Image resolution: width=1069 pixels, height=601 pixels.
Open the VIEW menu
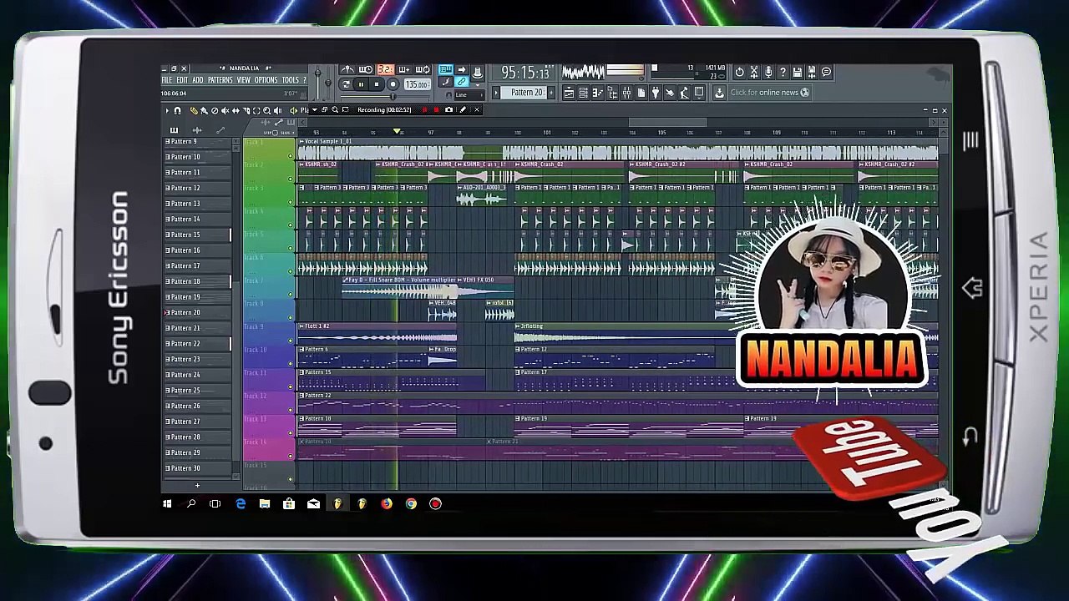[243, 80]
